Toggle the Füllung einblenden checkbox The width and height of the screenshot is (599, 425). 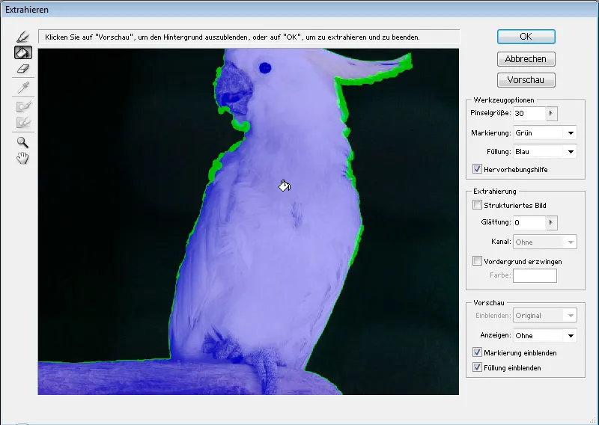pos(477,367)
